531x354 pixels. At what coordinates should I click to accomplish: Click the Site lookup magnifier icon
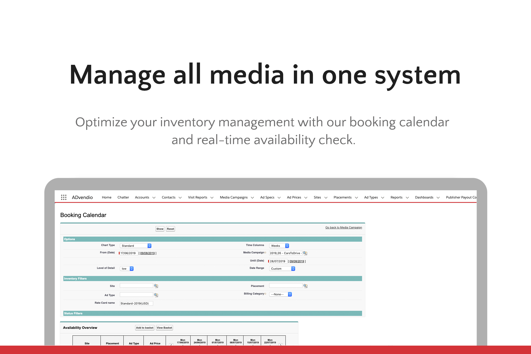coord(156,286)
